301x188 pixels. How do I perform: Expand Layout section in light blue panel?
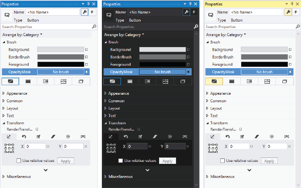coord(4,108)
